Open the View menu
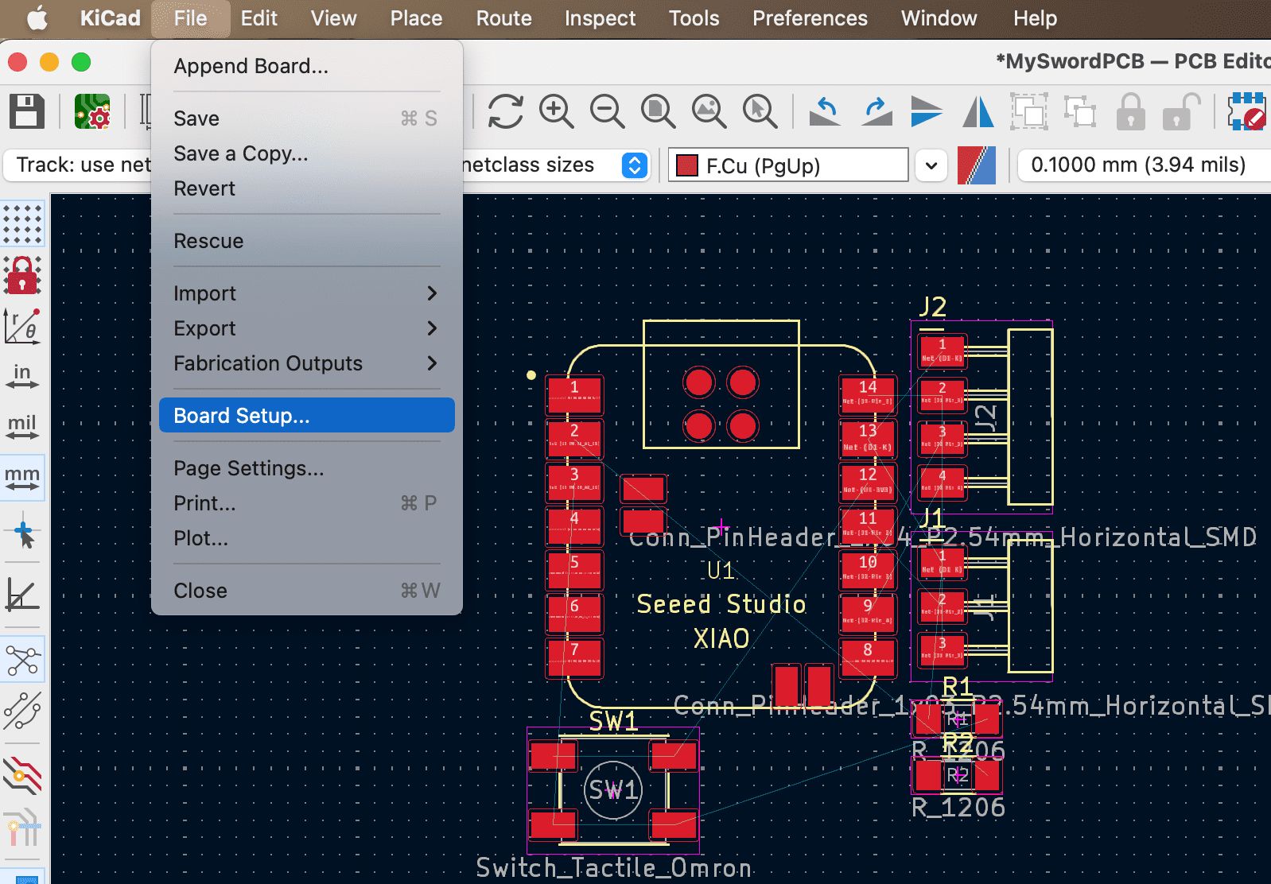This screenshot has width=1271, height=884. (333, 18)
